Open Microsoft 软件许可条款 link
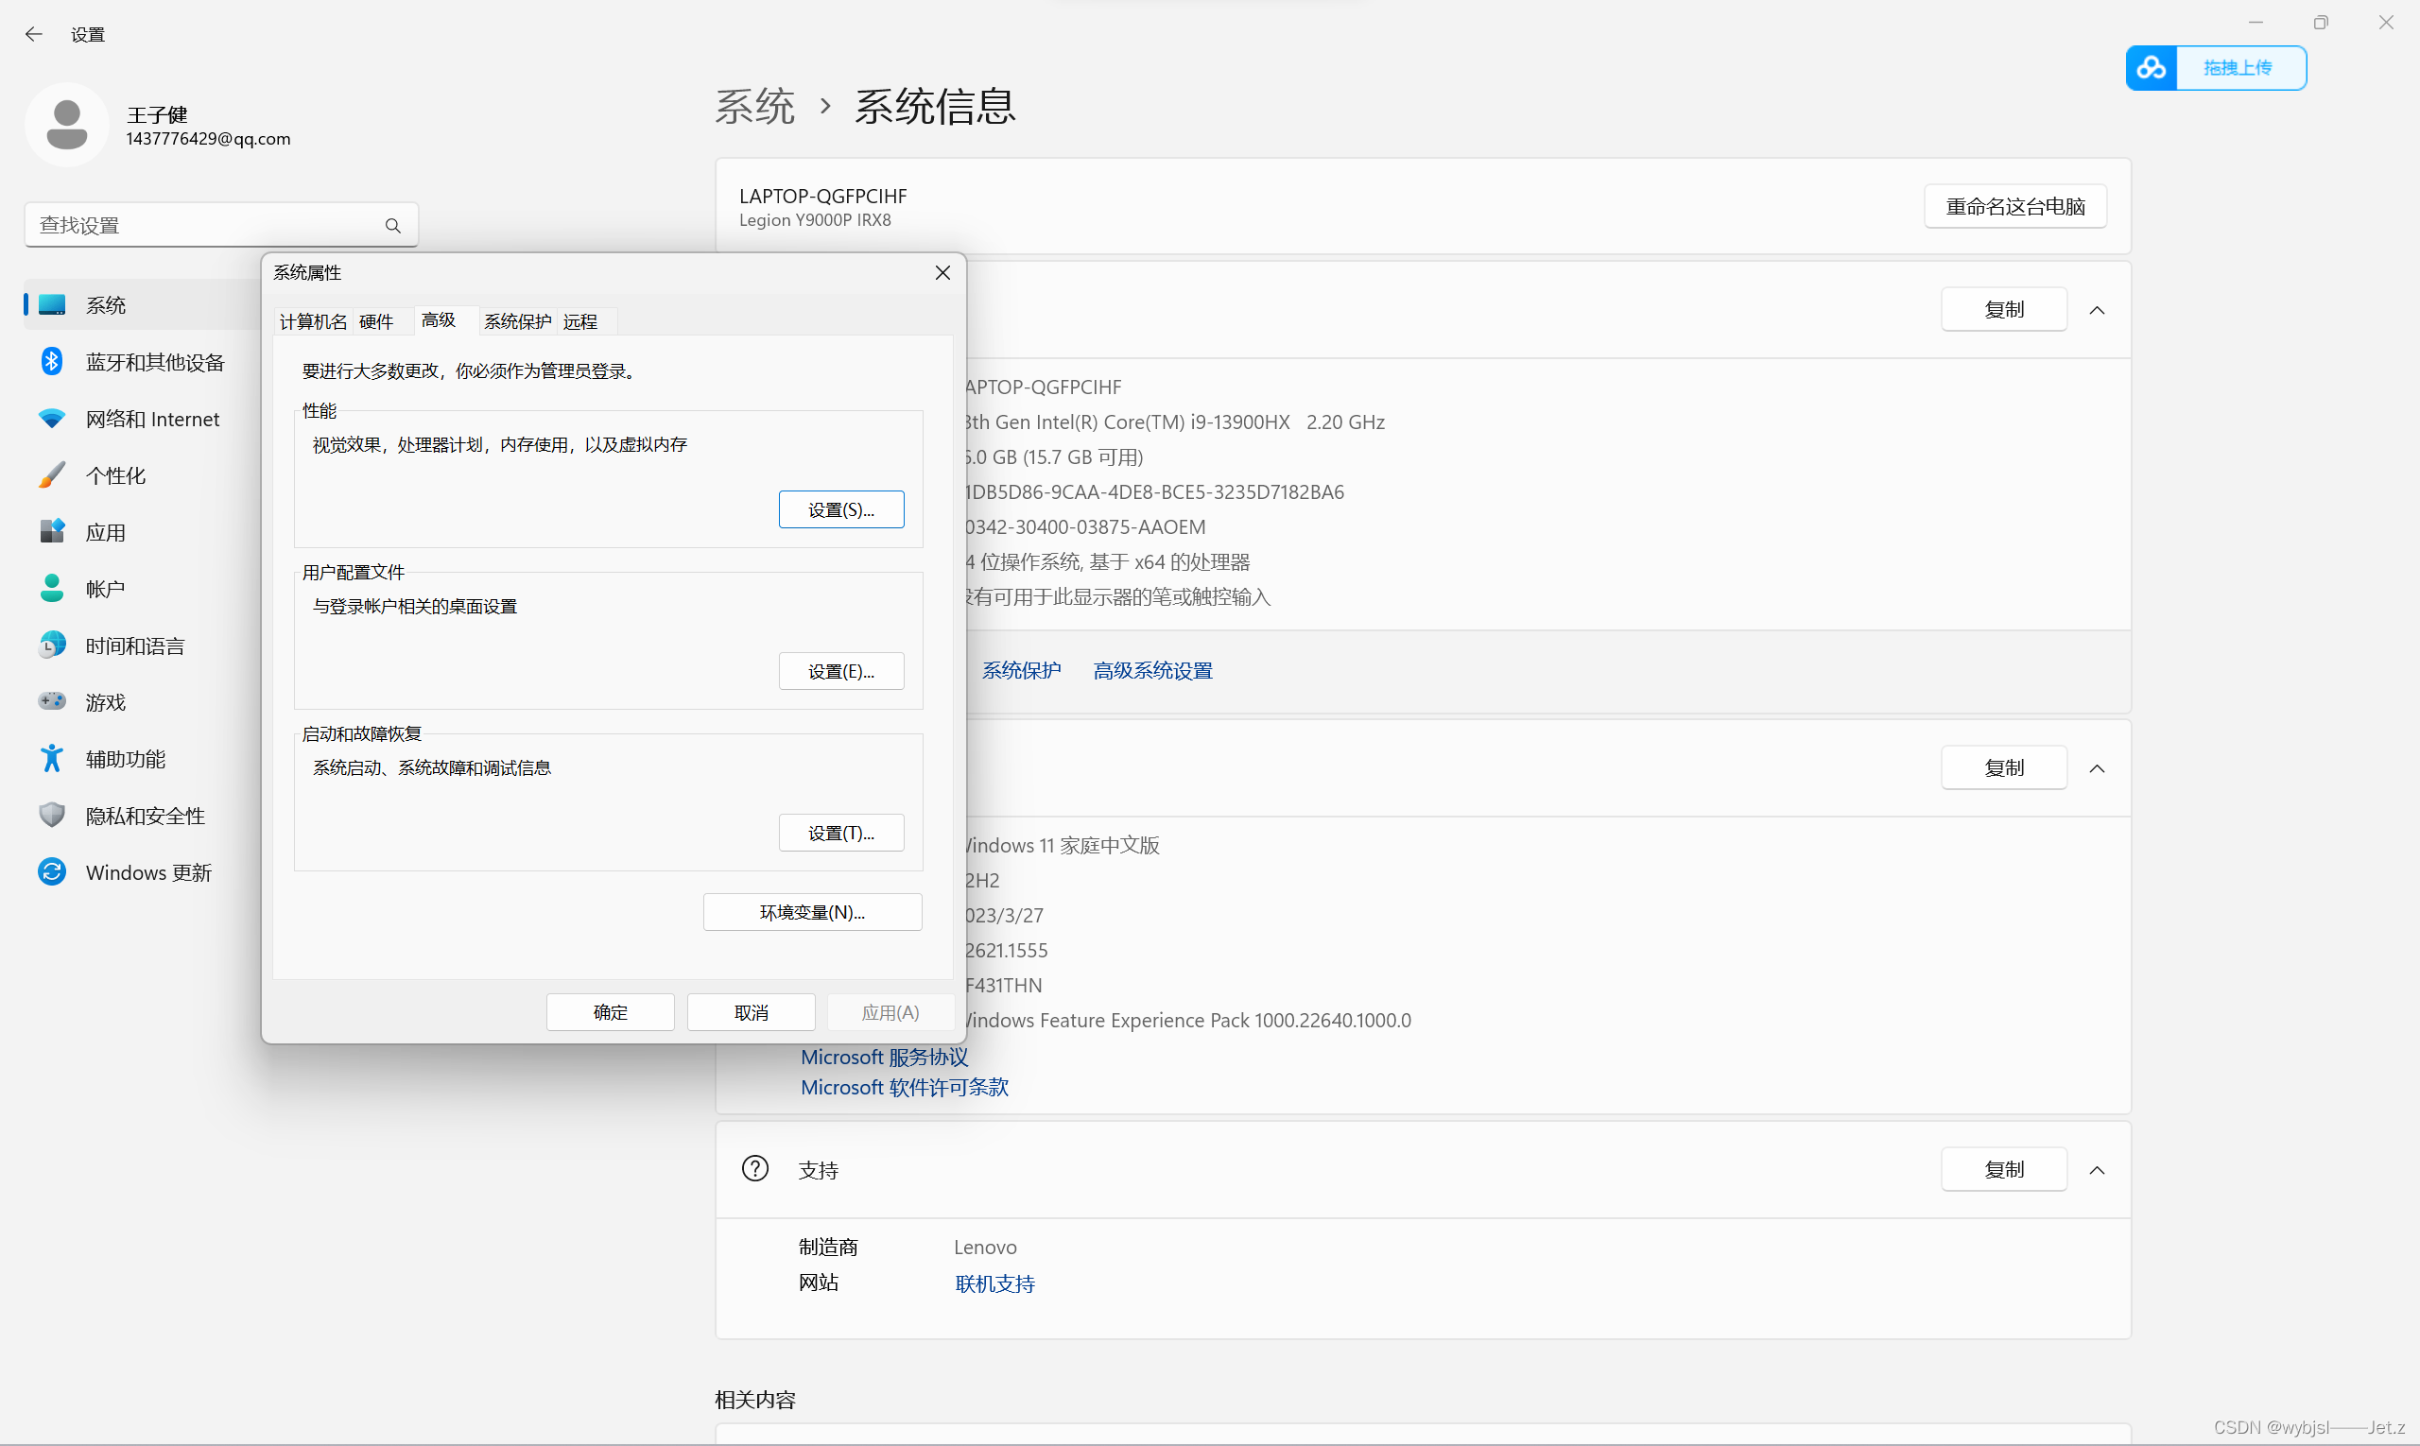Image resolution: width=2420 pixels, height=1446 pixels. [x=905, y=1088]
